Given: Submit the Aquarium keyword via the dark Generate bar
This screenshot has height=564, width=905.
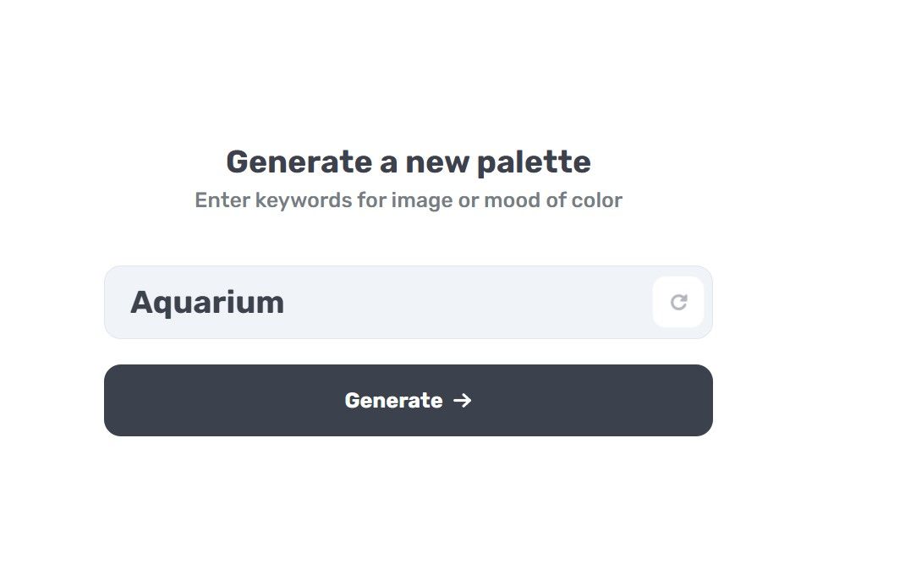Looking at the screenshot, I should tap(409, 401).
